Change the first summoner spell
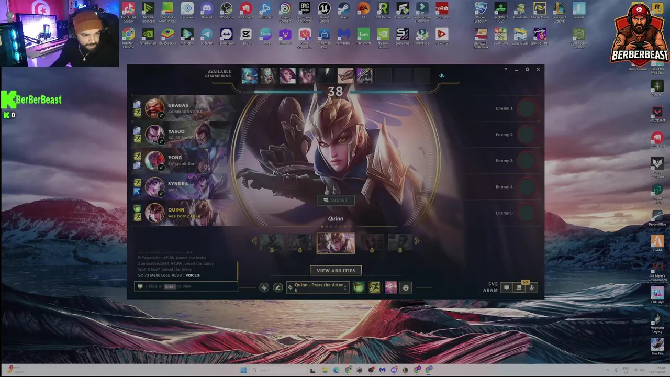 pyautogui.click(x=359, y=287)
